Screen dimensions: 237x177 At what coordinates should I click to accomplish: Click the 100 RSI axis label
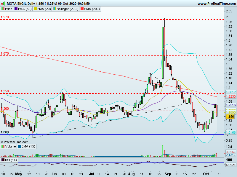[x=229, y=160]
